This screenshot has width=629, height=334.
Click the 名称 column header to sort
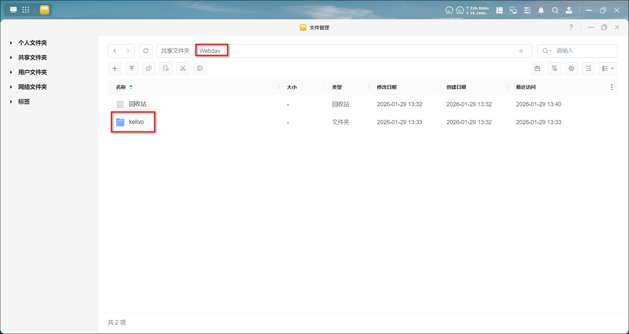(x=121, y=87)
